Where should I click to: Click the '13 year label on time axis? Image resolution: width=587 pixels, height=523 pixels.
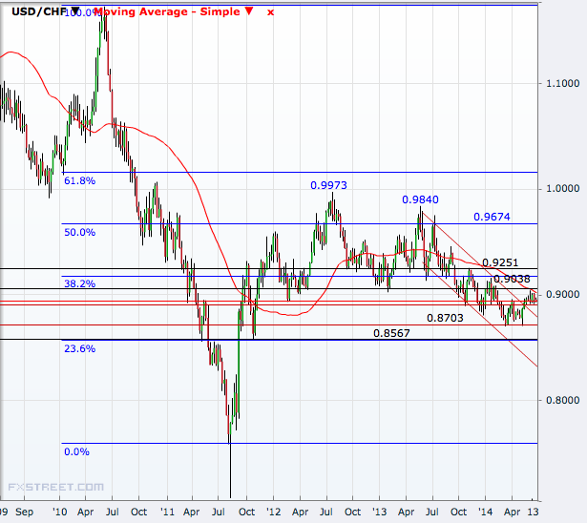pyautogui.click(x=379, y=512)
